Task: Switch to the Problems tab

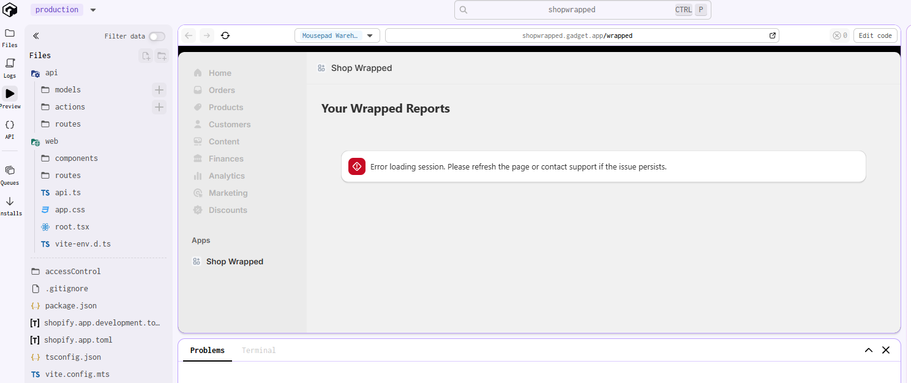Action: click(208, 351)
